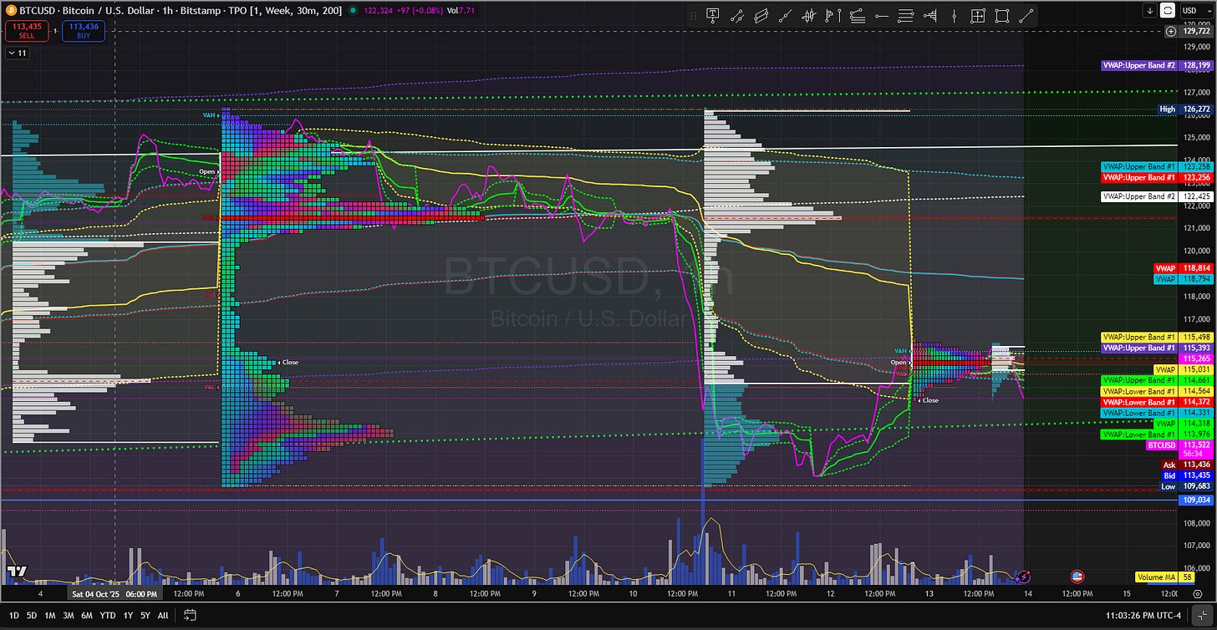Set time range to 3M
1217x630 pixels.
(69, 615)
